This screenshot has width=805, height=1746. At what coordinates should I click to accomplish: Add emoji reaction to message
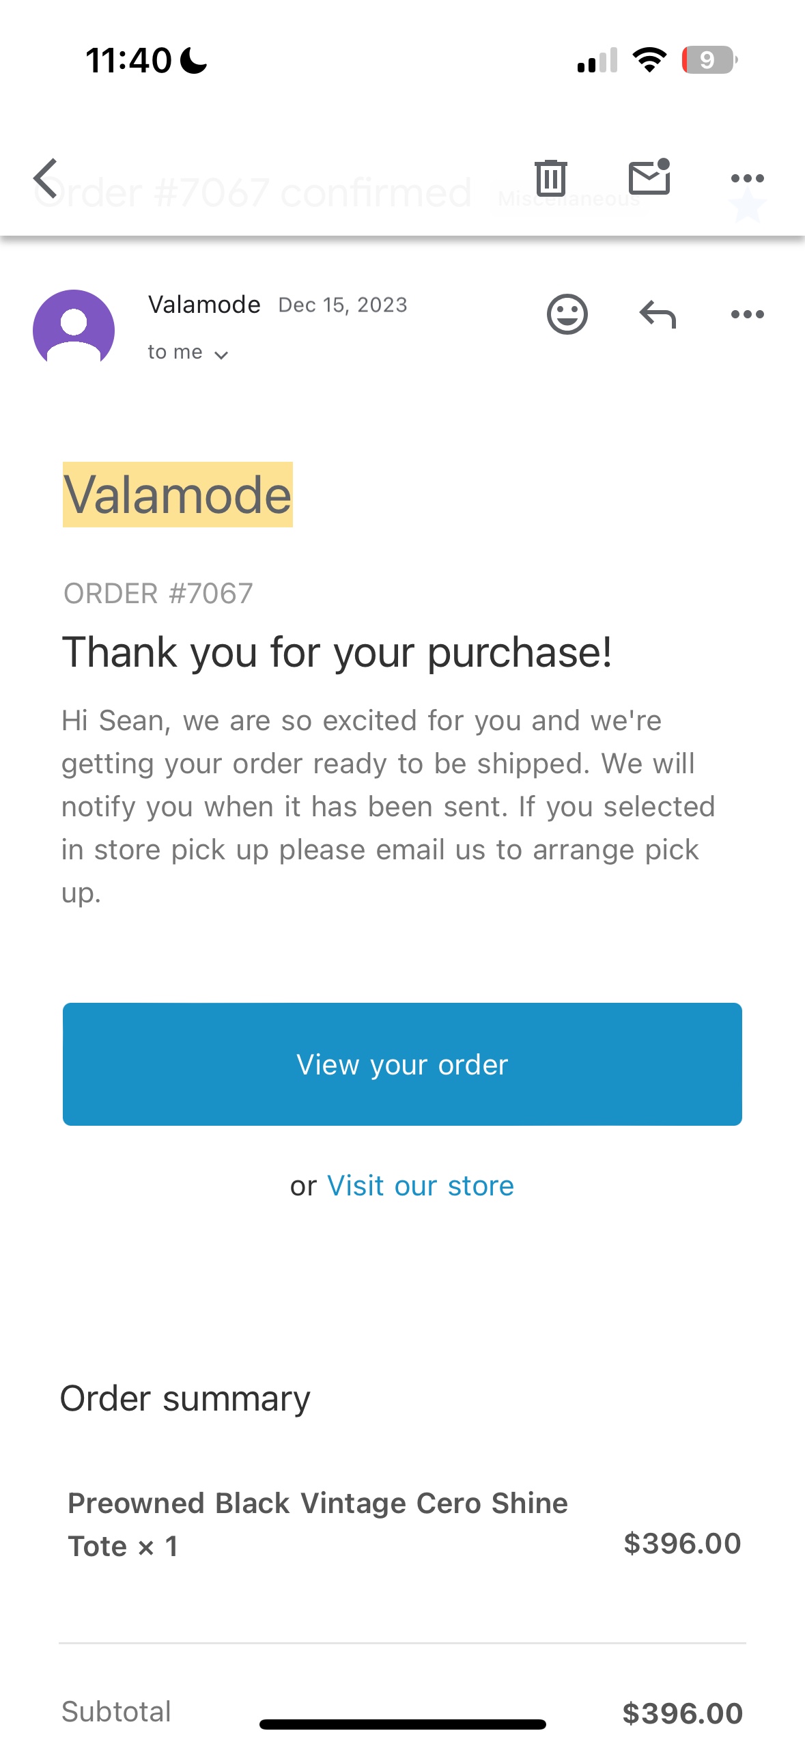[x=567, y=315]
